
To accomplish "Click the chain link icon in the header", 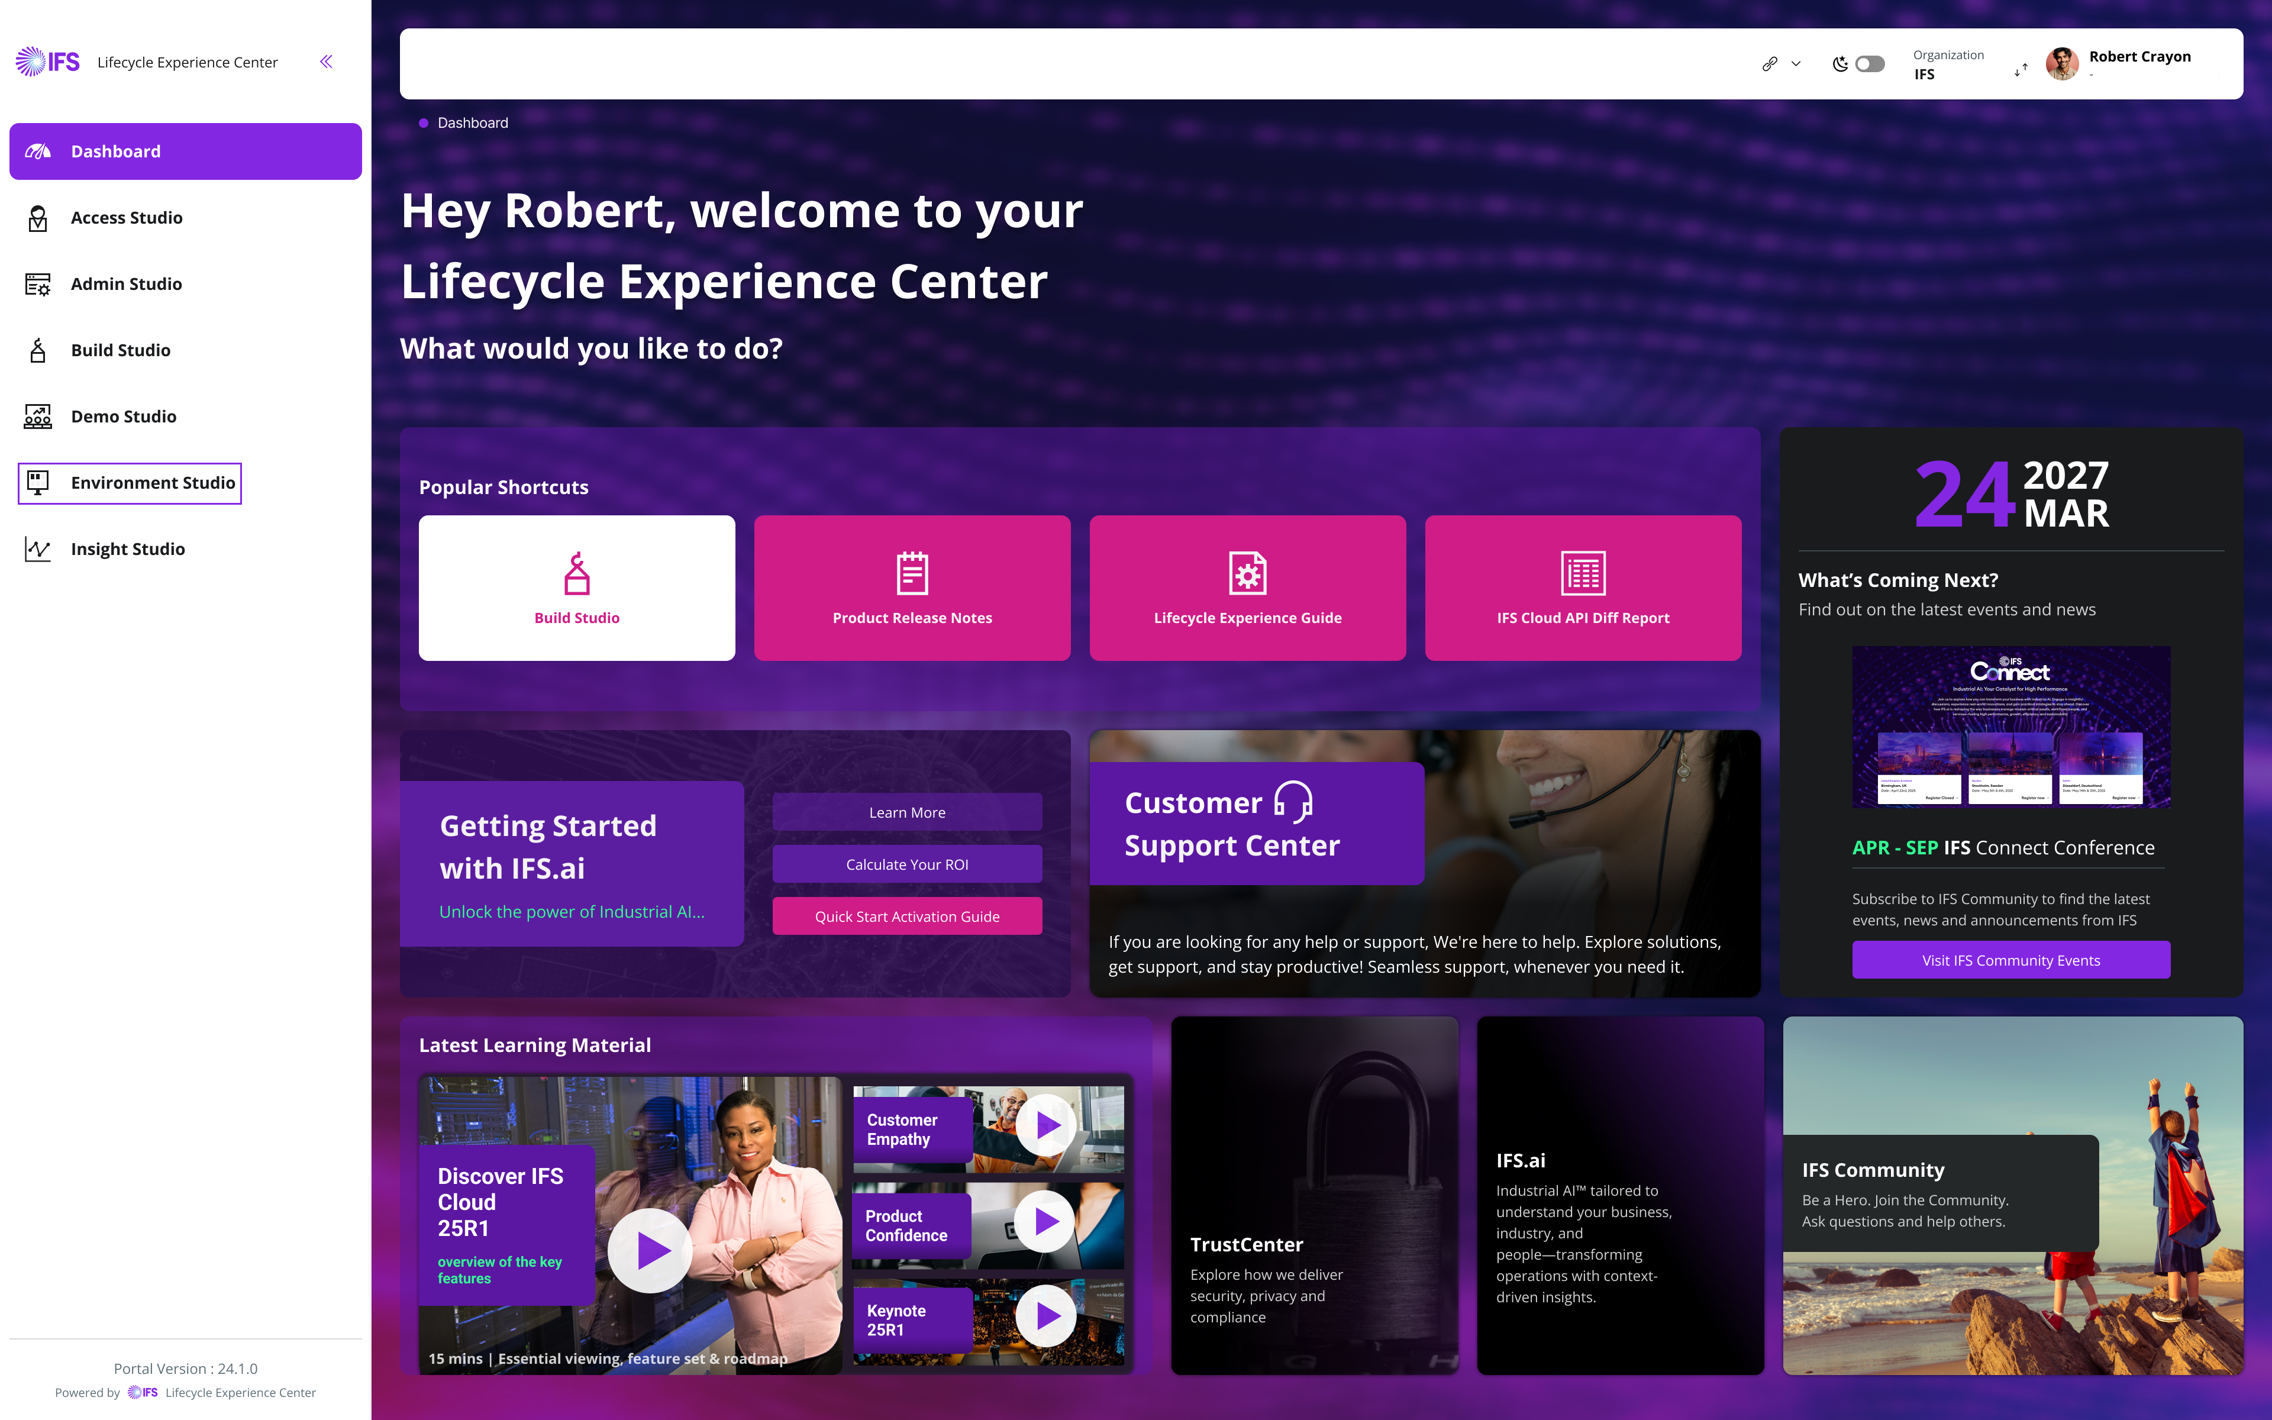I will click(1770, 64).
